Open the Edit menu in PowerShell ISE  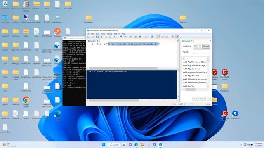(92, 34)
